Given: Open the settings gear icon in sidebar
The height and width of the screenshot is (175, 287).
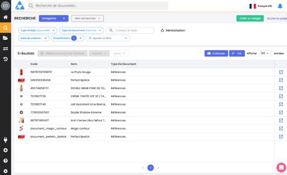Looking at the screenshot, I should (x=5, y=171).
